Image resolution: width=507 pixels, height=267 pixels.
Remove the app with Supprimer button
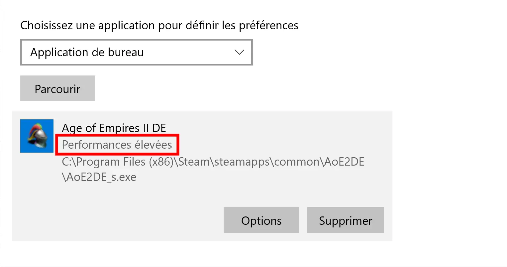(346, 220)
